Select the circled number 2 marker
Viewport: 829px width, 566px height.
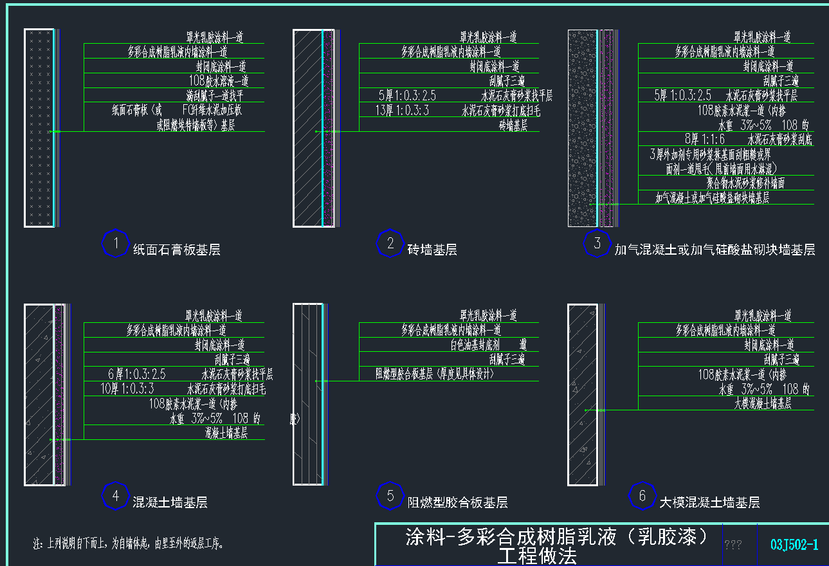390,243
